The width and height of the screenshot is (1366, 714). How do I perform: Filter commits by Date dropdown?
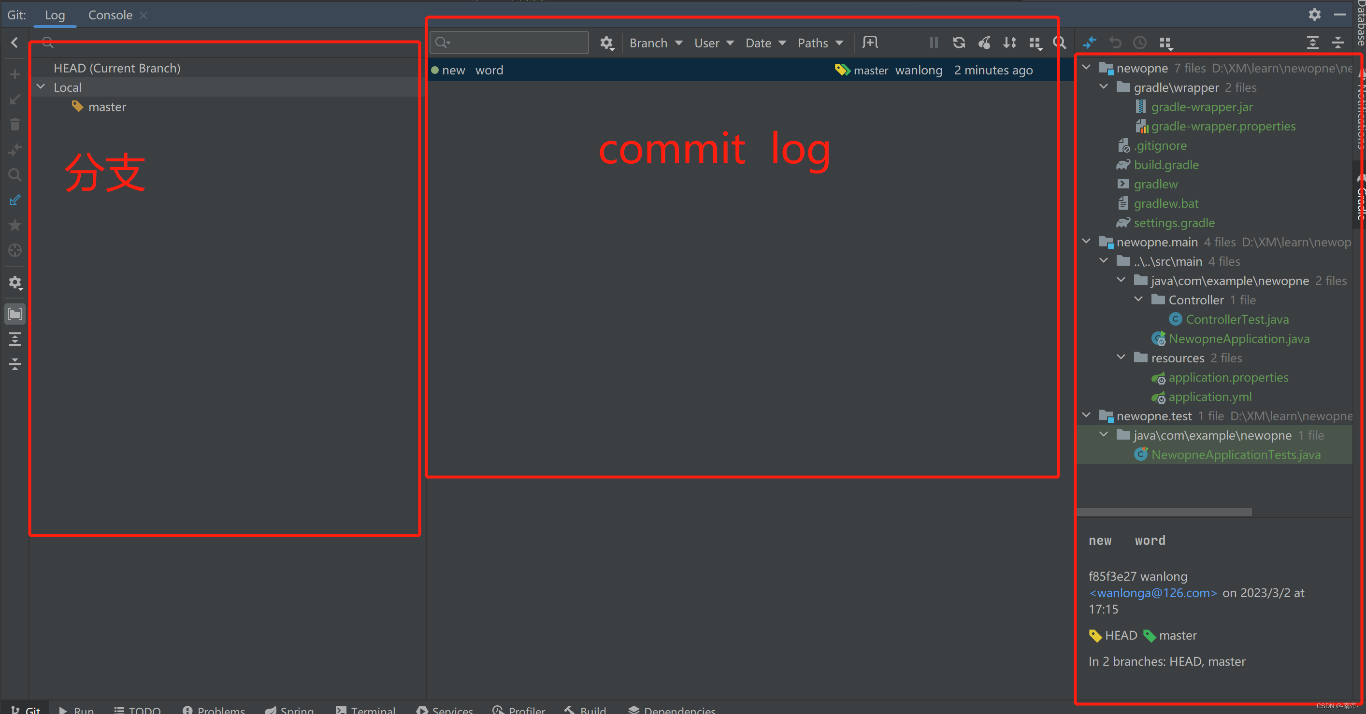coord(762,43)
